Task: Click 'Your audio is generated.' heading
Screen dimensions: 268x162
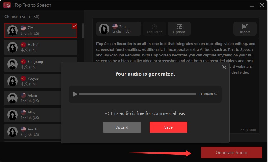Action: pos(145,74)
